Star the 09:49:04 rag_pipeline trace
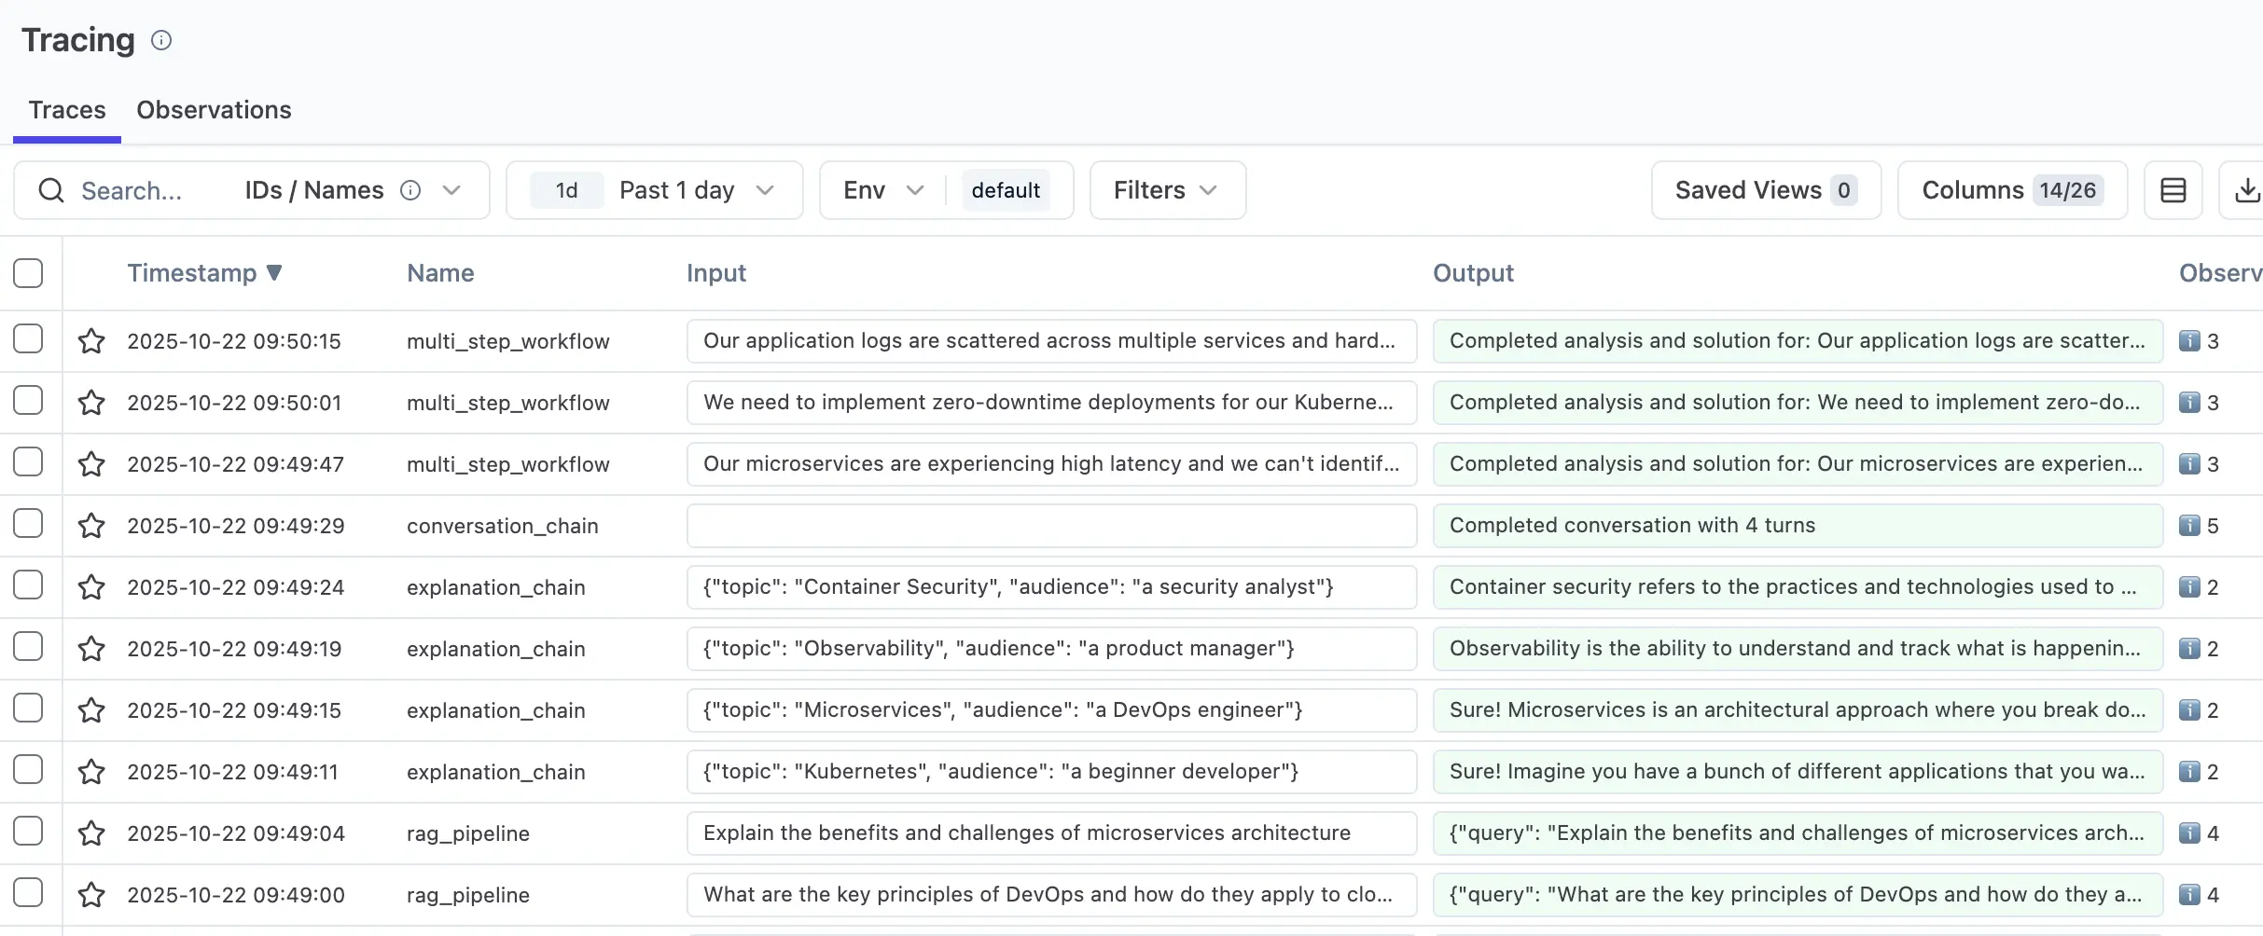Screen dimensions: 2263x936 click(91, 833)
